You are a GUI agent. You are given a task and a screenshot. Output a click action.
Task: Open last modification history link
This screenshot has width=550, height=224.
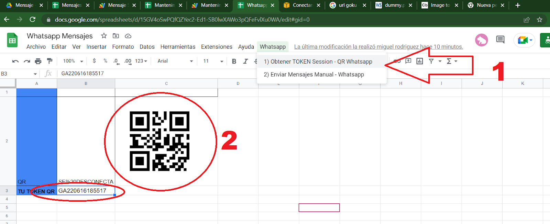pyautogui.click(x=378, y=47)
